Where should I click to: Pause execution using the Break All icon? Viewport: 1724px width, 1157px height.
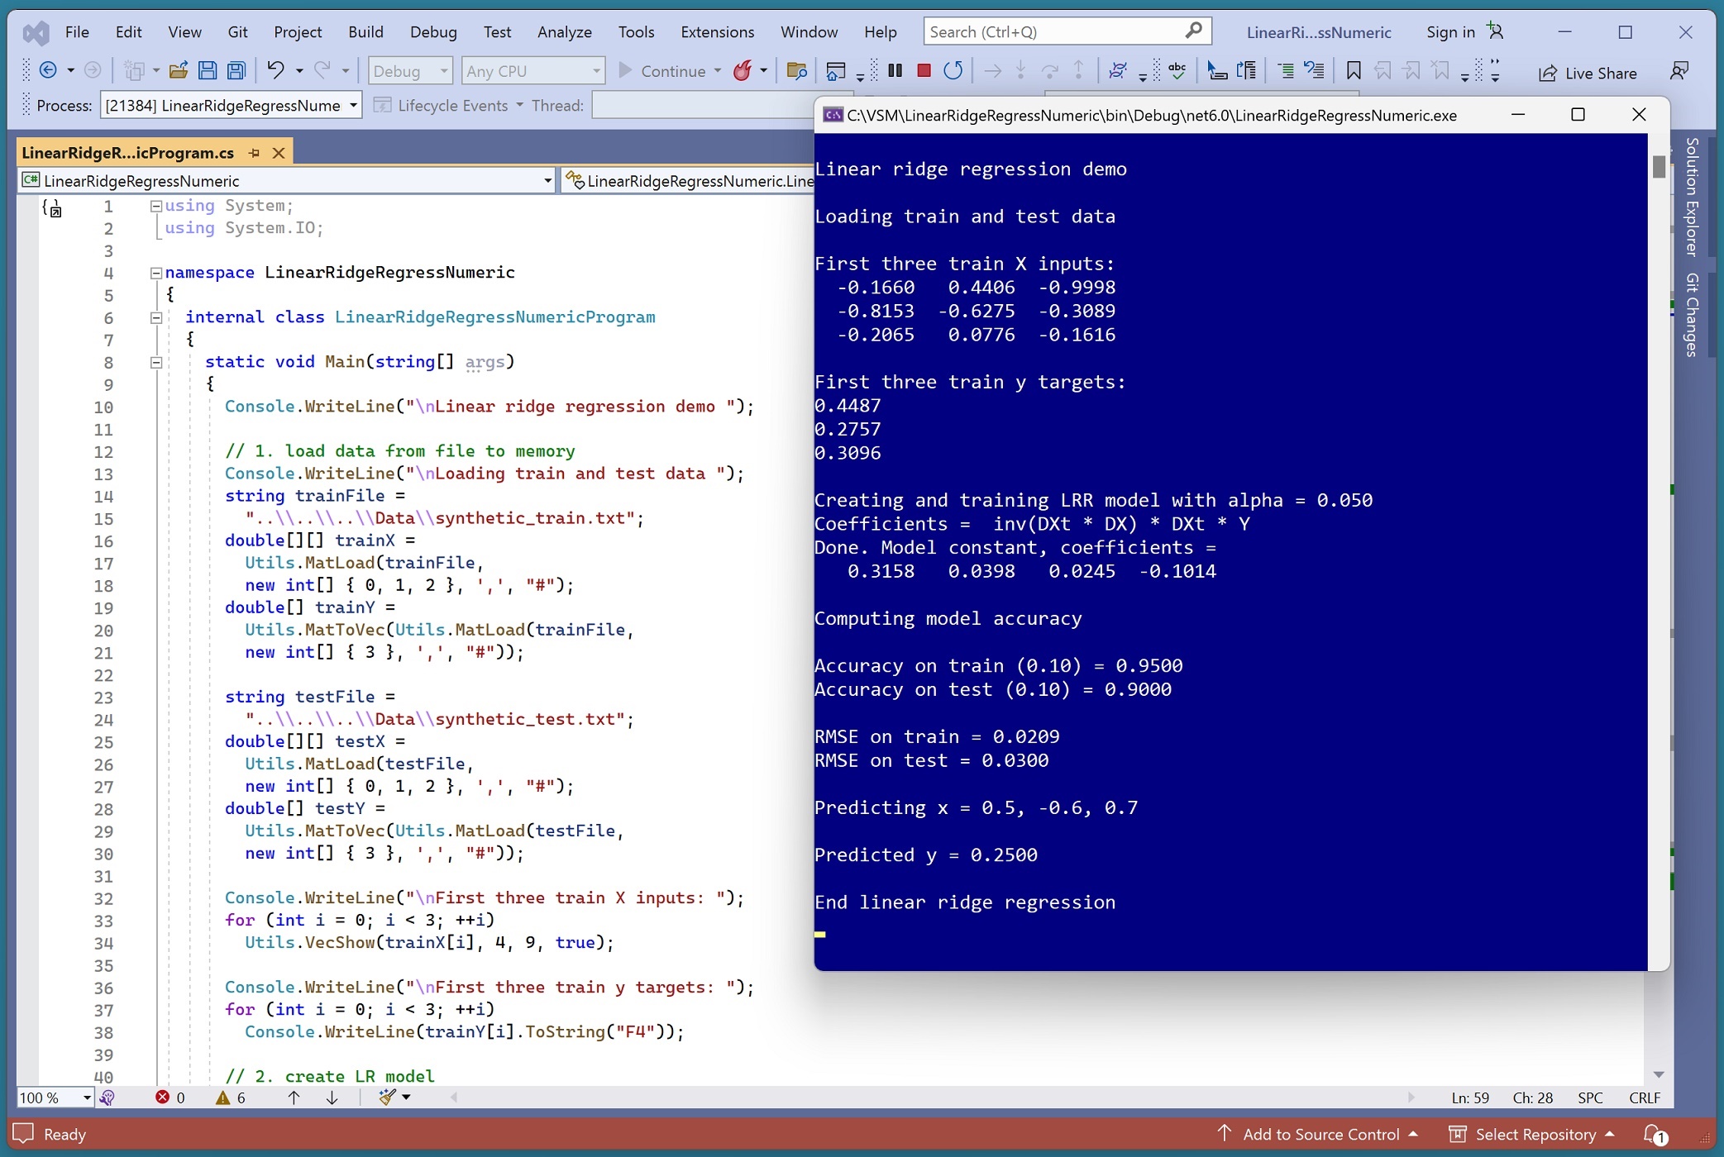point(895,70)
